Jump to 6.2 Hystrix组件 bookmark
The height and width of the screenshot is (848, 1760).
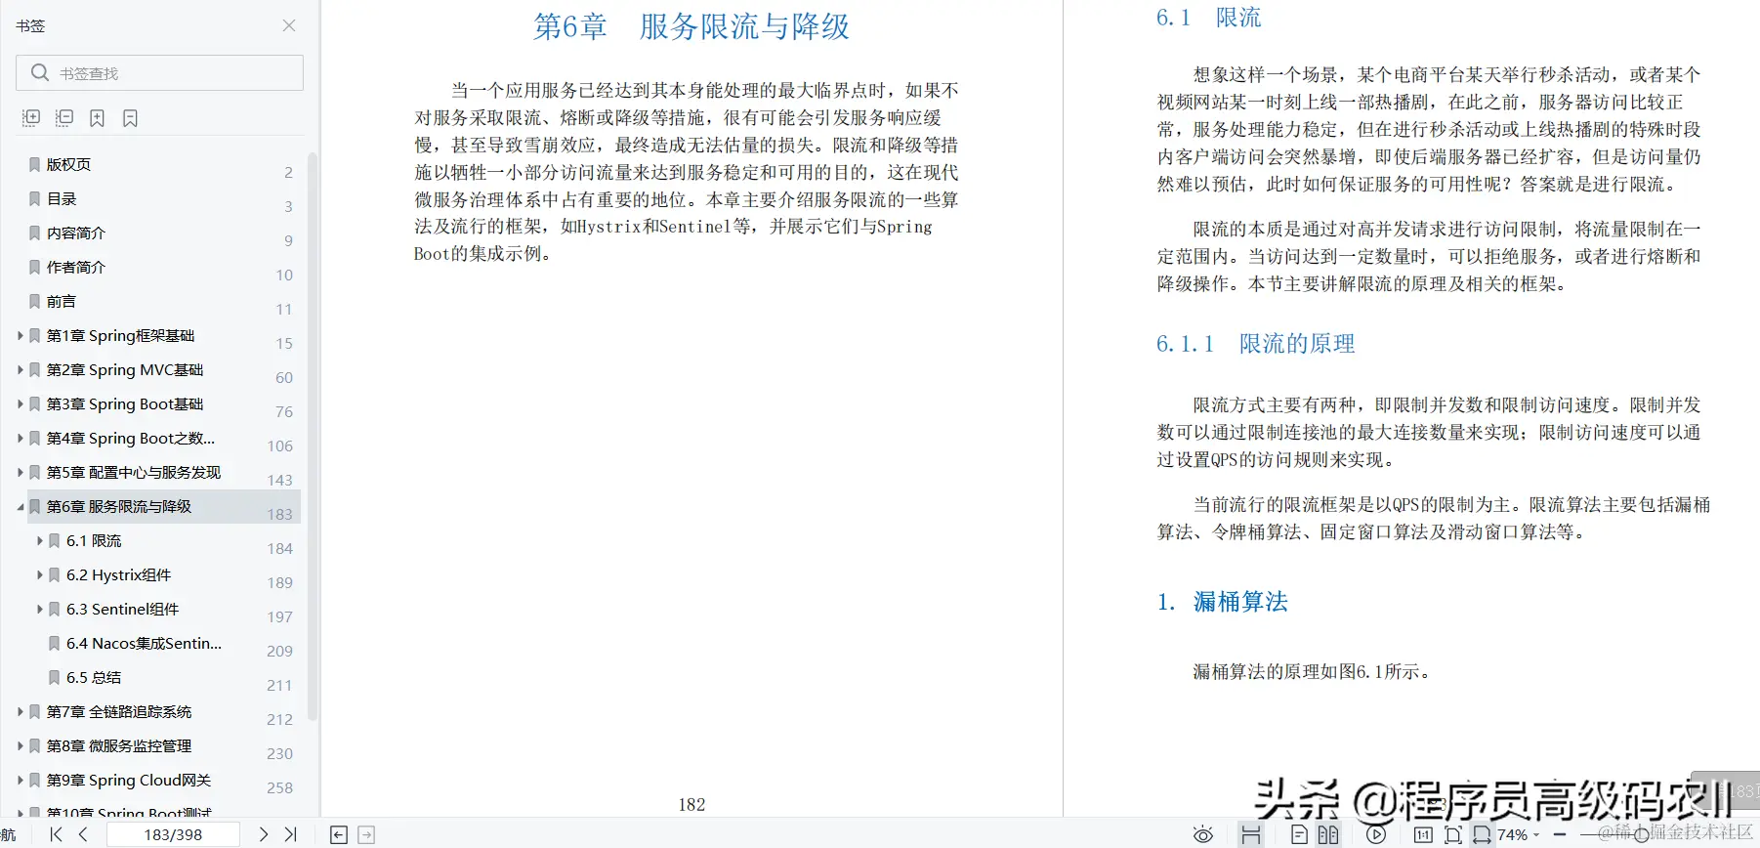pyautogui.click(x=119, y=574)
